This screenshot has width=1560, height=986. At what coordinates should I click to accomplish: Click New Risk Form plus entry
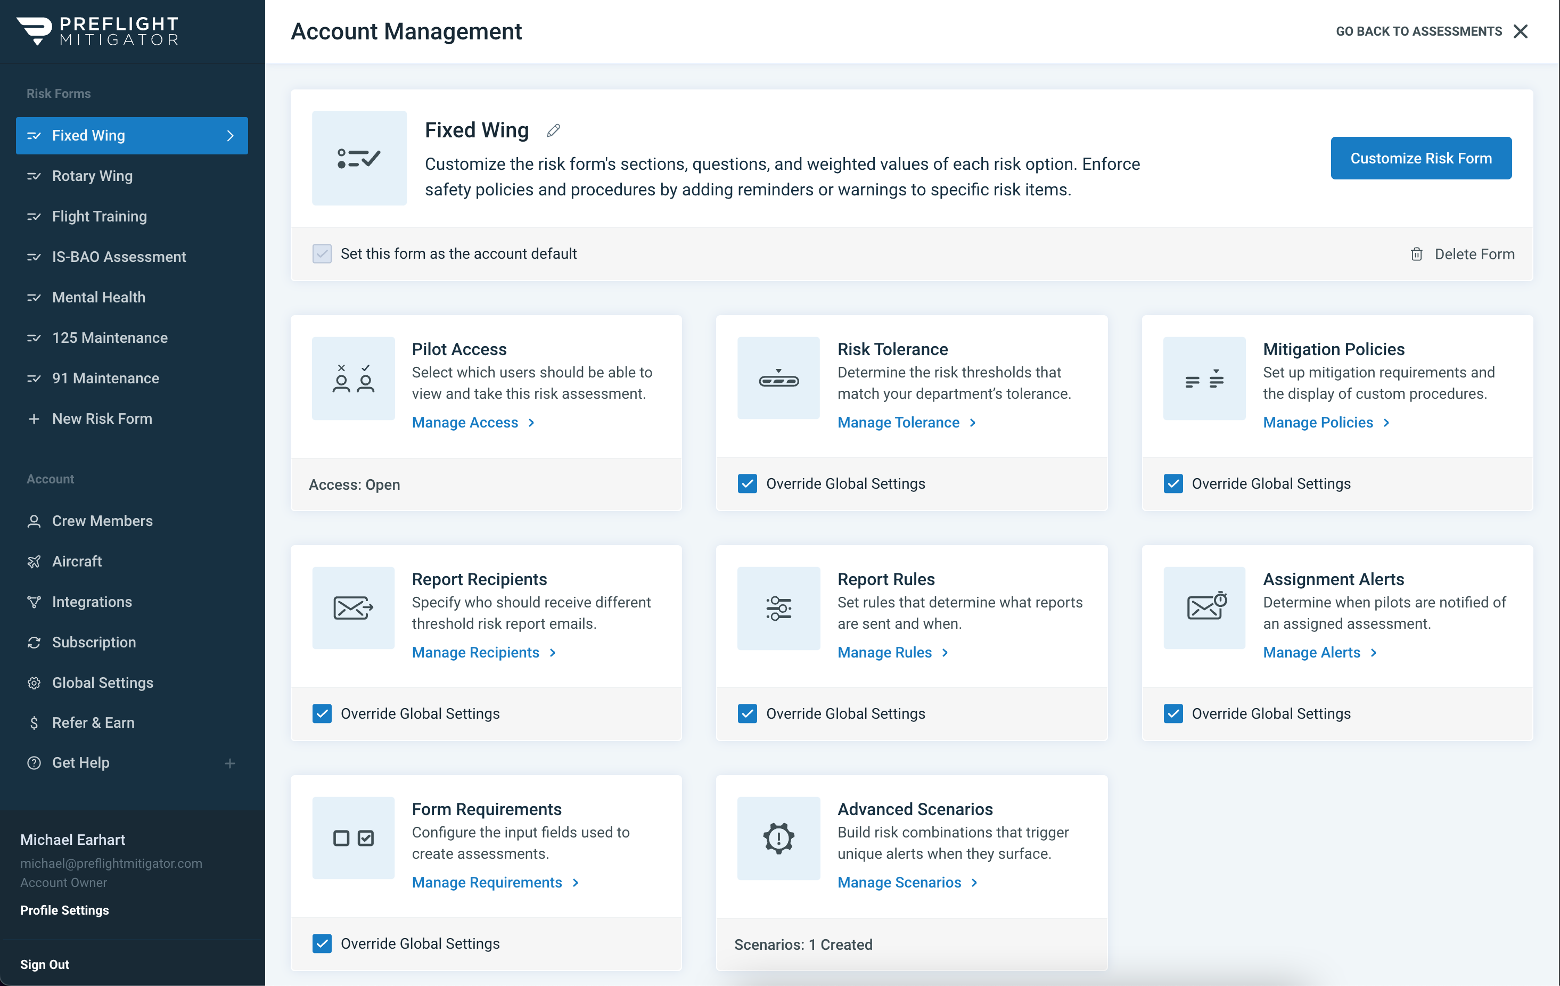coord(102,418)
